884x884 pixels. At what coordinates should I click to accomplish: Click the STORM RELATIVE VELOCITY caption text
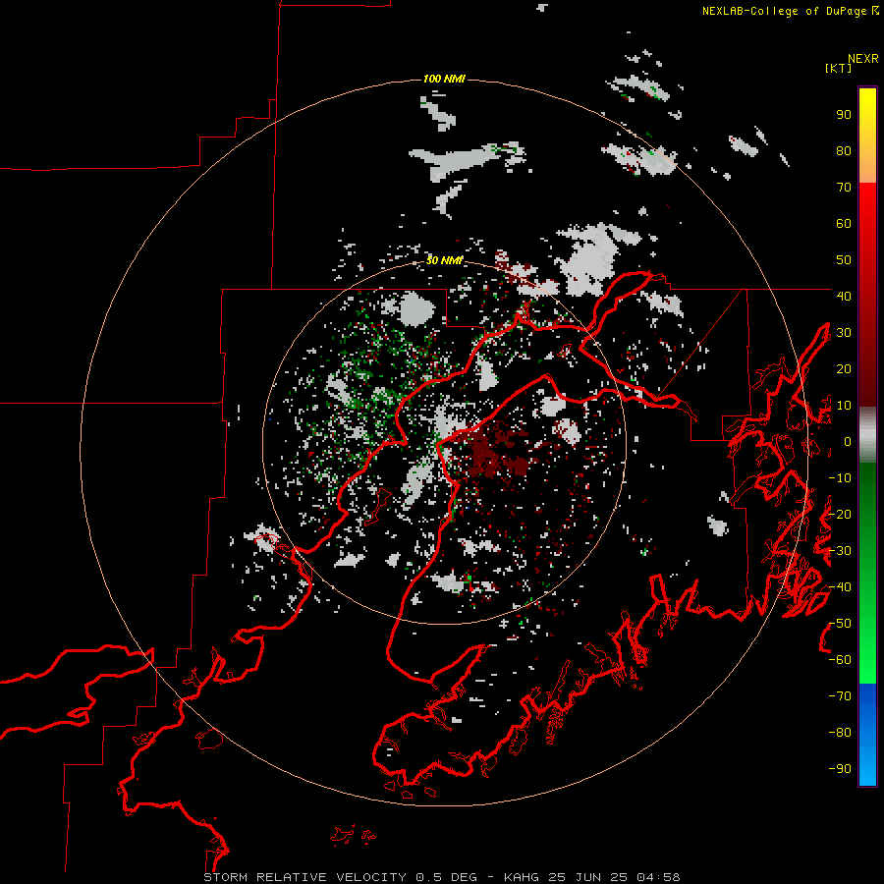(x=304, y=877)
